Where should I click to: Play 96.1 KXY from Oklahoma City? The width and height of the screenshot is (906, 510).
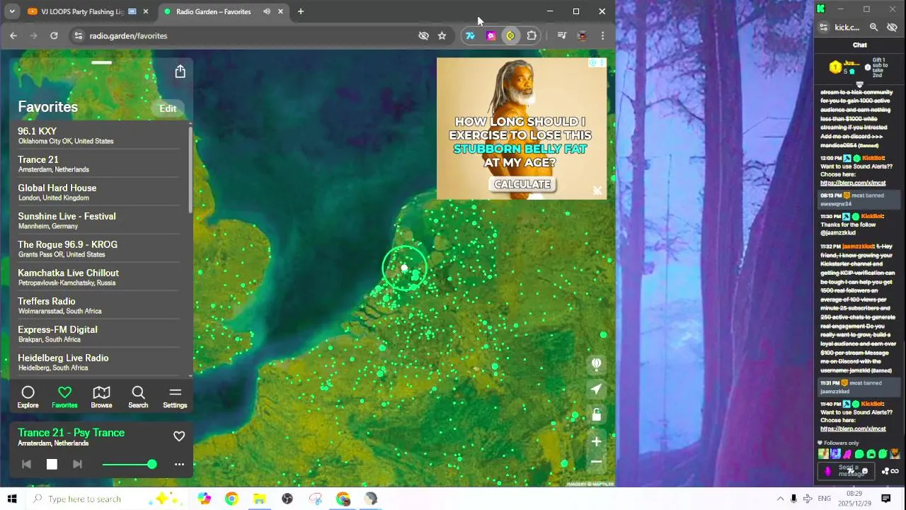[x=99, y=135]
